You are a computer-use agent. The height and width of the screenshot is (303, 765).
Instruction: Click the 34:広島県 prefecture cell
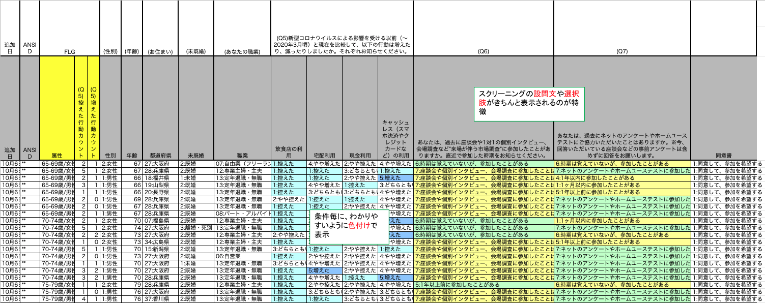[x=160, y=242]
